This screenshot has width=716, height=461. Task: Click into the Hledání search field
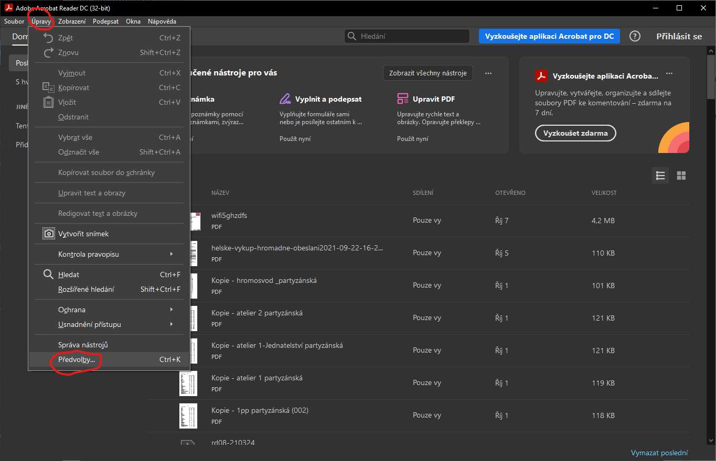[x=407, y=36]
